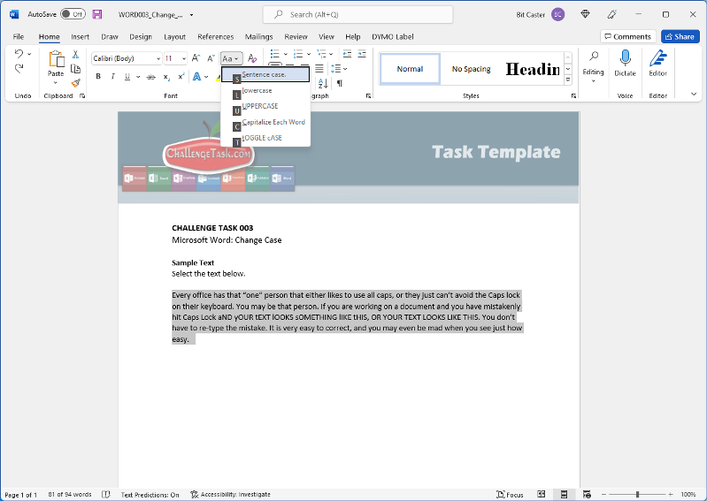Click the Redo icon
The width and height of the screenshot is (707, 501).
(x=19, y=68)
